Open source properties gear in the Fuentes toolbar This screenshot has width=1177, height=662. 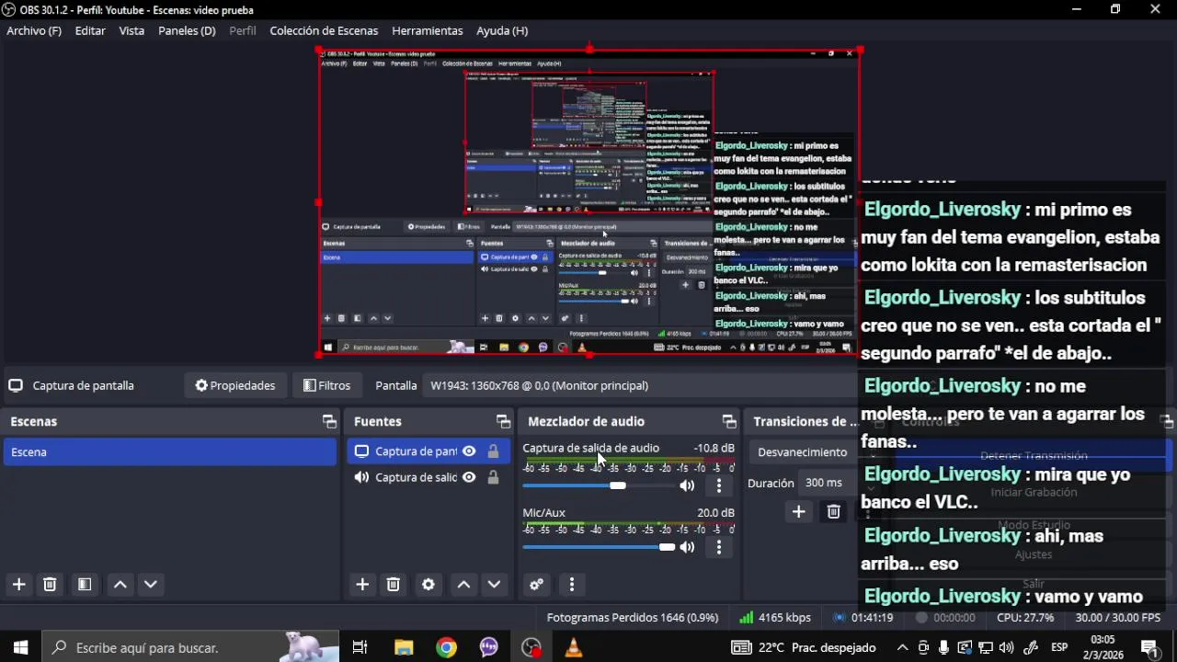point(428,584)
